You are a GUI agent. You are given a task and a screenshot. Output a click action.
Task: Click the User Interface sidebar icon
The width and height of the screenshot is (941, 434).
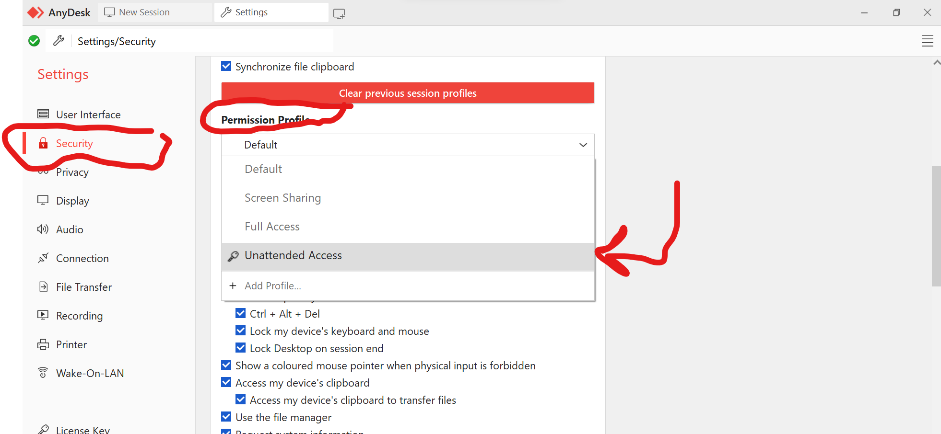pyautogui.click(x=43, y=114)
